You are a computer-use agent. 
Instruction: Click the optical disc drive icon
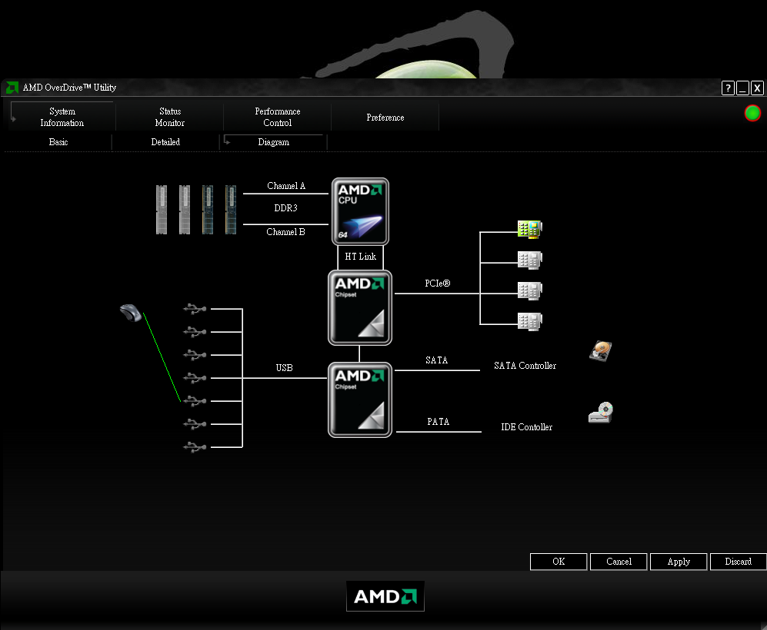click(601, 413)
